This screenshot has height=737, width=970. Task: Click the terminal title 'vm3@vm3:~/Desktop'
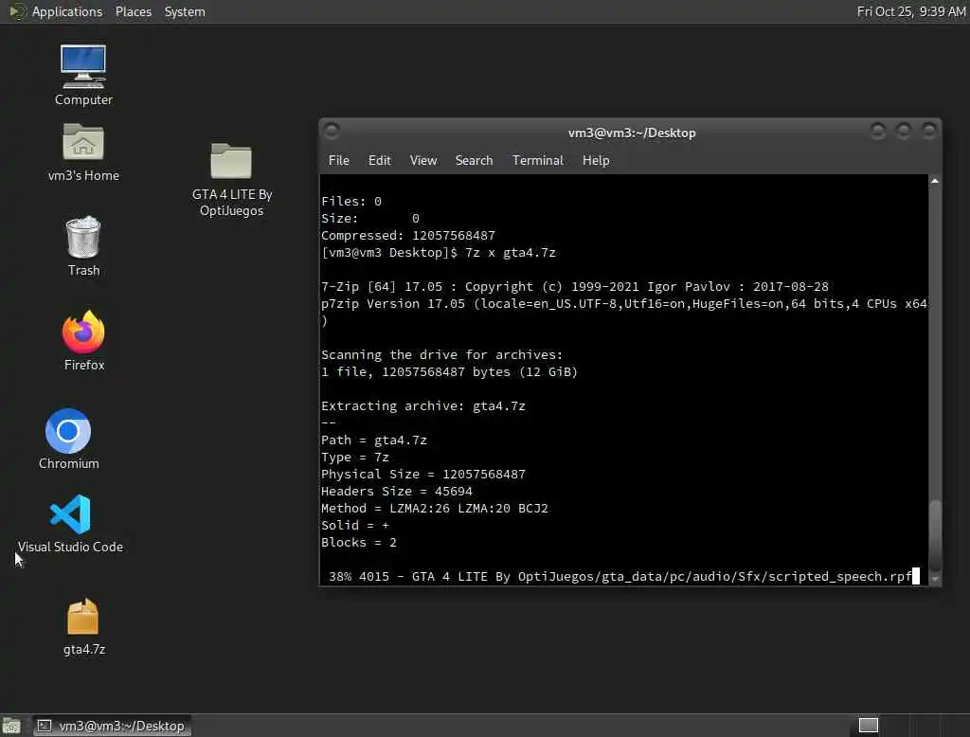click(x=632, y=133)
